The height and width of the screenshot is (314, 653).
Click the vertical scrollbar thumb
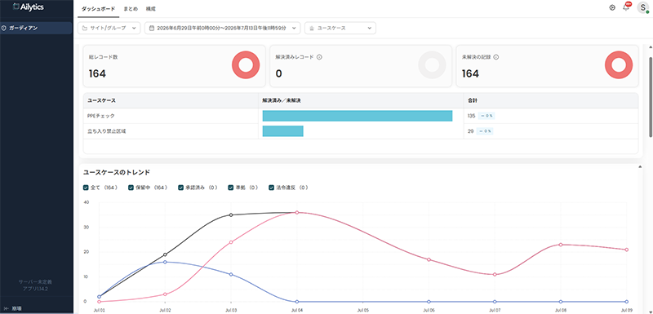click(x=651, y=96)
